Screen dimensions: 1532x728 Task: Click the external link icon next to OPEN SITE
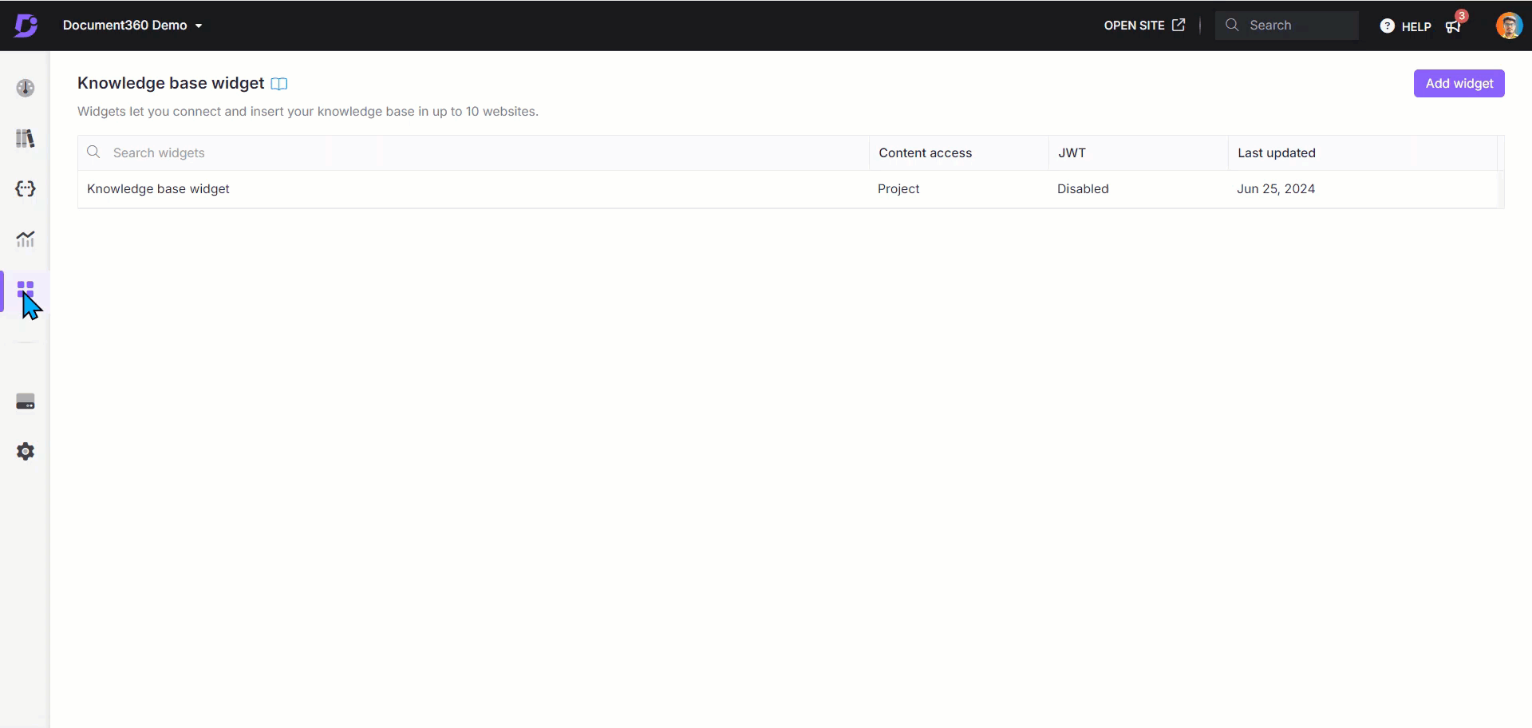pos(1179,25)
